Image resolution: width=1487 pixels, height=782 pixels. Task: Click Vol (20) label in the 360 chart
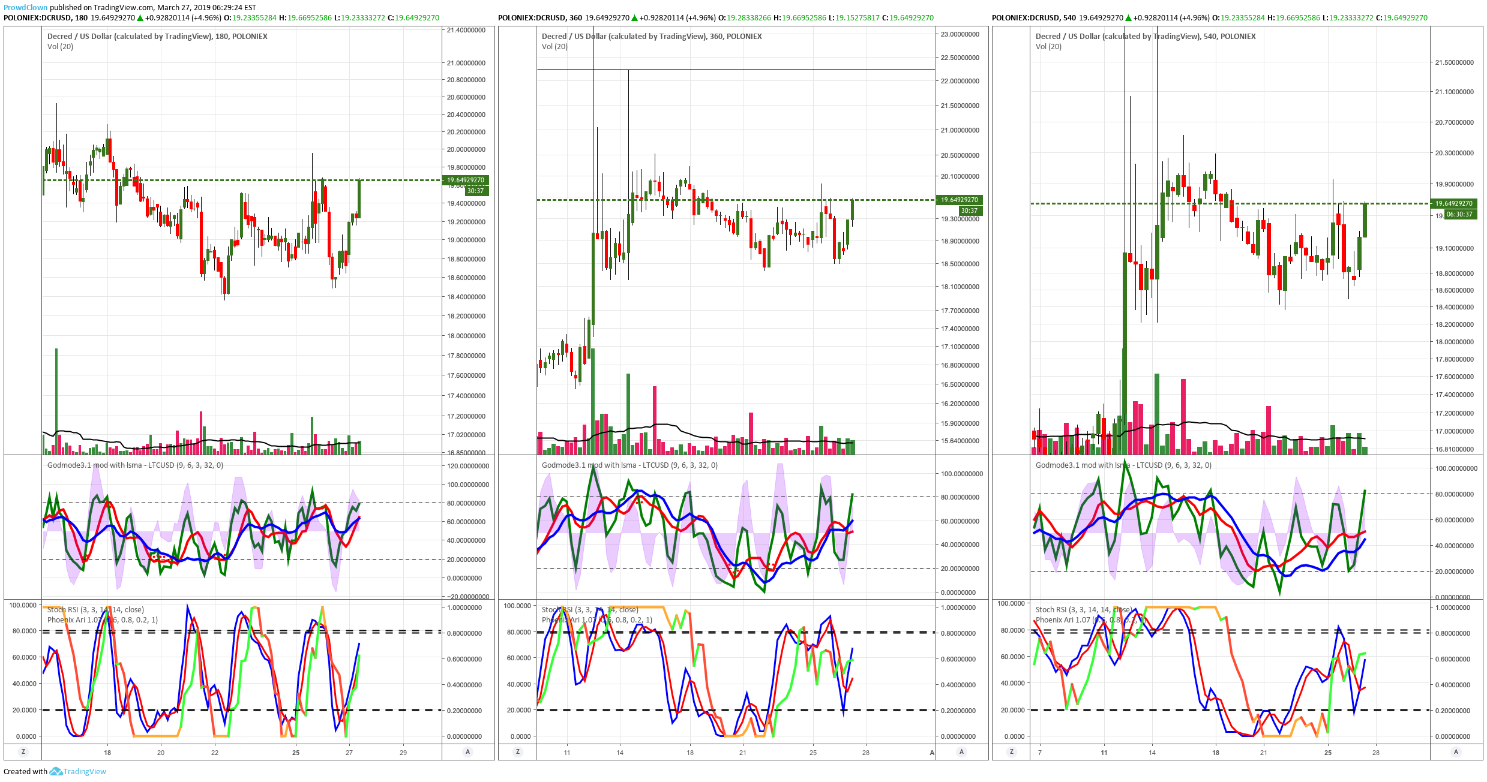click(x=554, y=47)
